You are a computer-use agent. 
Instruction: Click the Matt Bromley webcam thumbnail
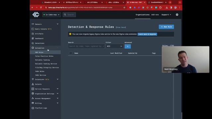coord(185,59)
